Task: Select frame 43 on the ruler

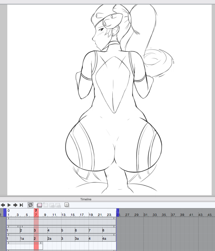Action: coord(200,215)
